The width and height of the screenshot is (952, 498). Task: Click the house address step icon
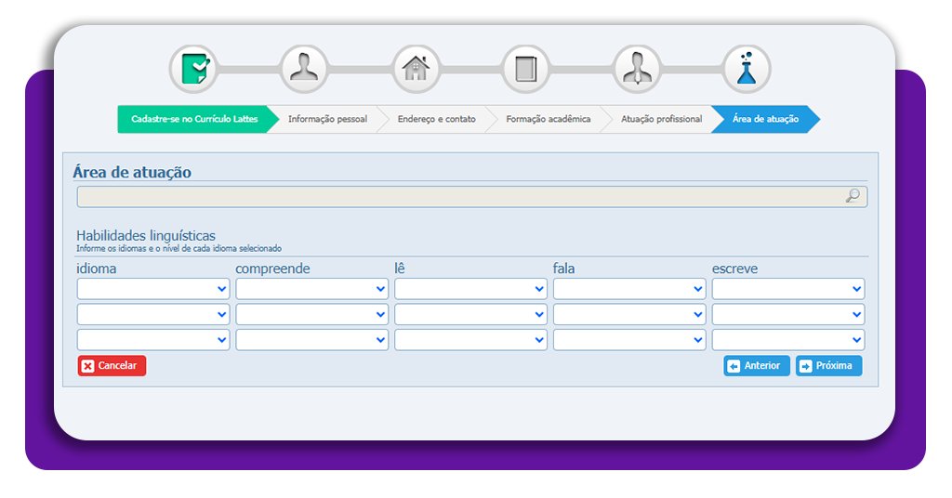click(x=416, y=69)
